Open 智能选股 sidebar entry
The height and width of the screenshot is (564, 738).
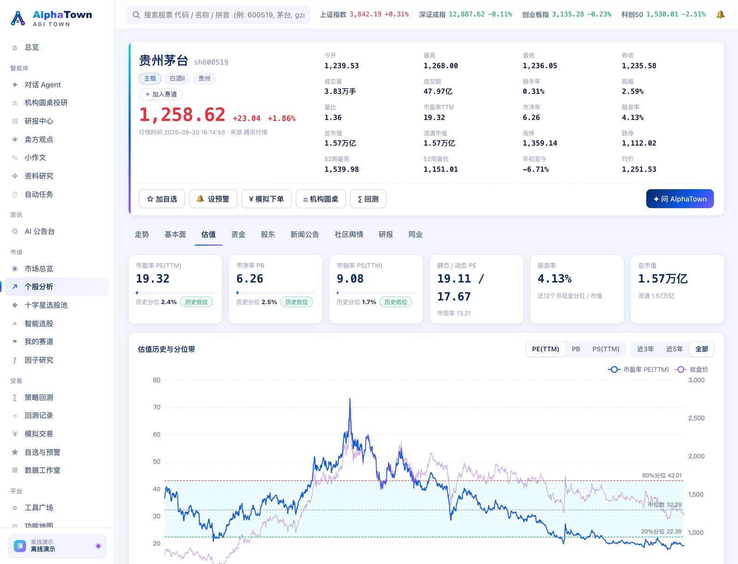click(57, 324)
